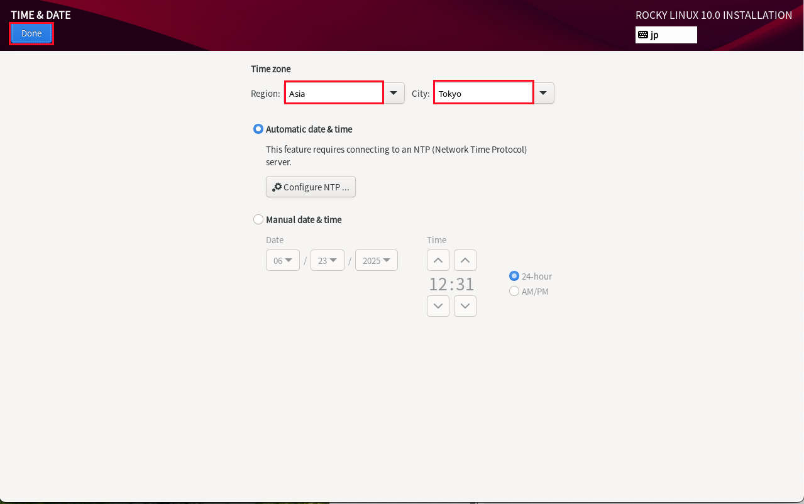804x504 pixels.
Task: Click into the City field showing Tokyo
Action: click(483, 93)
